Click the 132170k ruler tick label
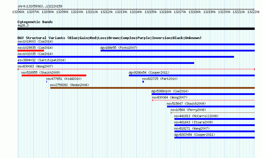Image resolution: width=263 pixels, height=158 pixels. click(x=180, y=12)
